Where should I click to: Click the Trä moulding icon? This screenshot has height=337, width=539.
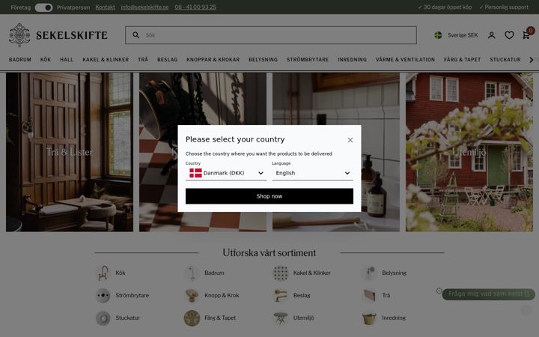point(370,295)
